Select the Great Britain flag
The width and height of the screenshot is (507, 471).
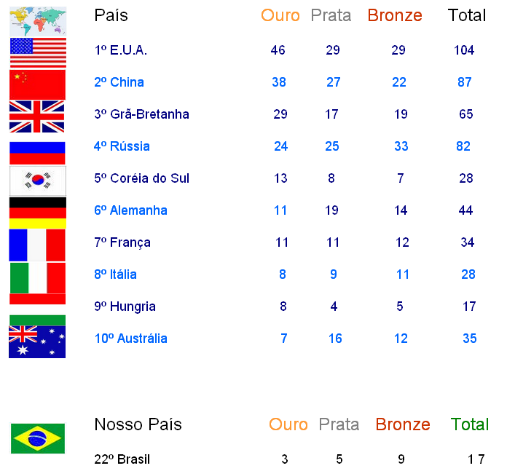coord(37,116)
